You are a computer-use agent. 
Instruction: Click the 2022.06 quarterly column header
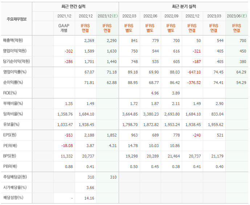coord(150,16)
